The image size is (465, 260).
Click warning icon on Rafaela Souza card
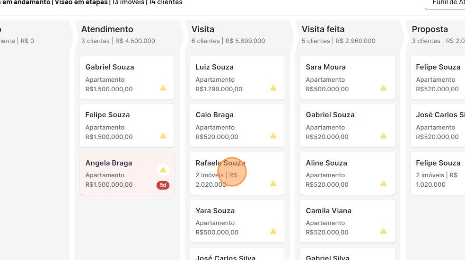[273, 183]
